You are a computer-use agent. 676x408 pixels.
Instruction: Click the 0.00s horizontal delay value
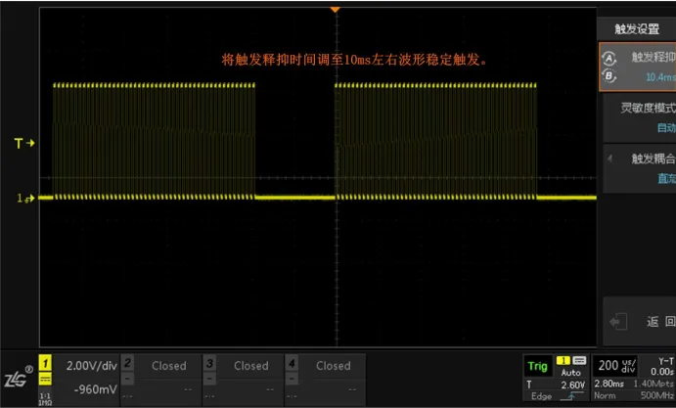[x=662, y=372]
